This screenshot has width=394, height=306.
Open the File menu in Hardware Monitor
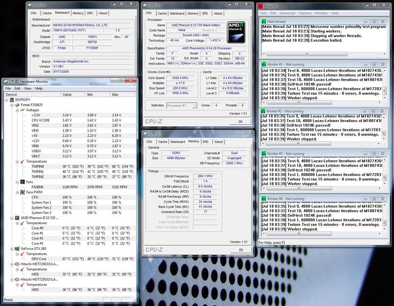click(8, 89)
